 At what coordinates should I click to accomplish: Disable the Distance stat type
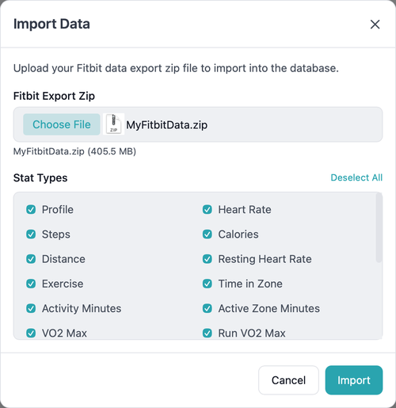[x=31, y=259]
